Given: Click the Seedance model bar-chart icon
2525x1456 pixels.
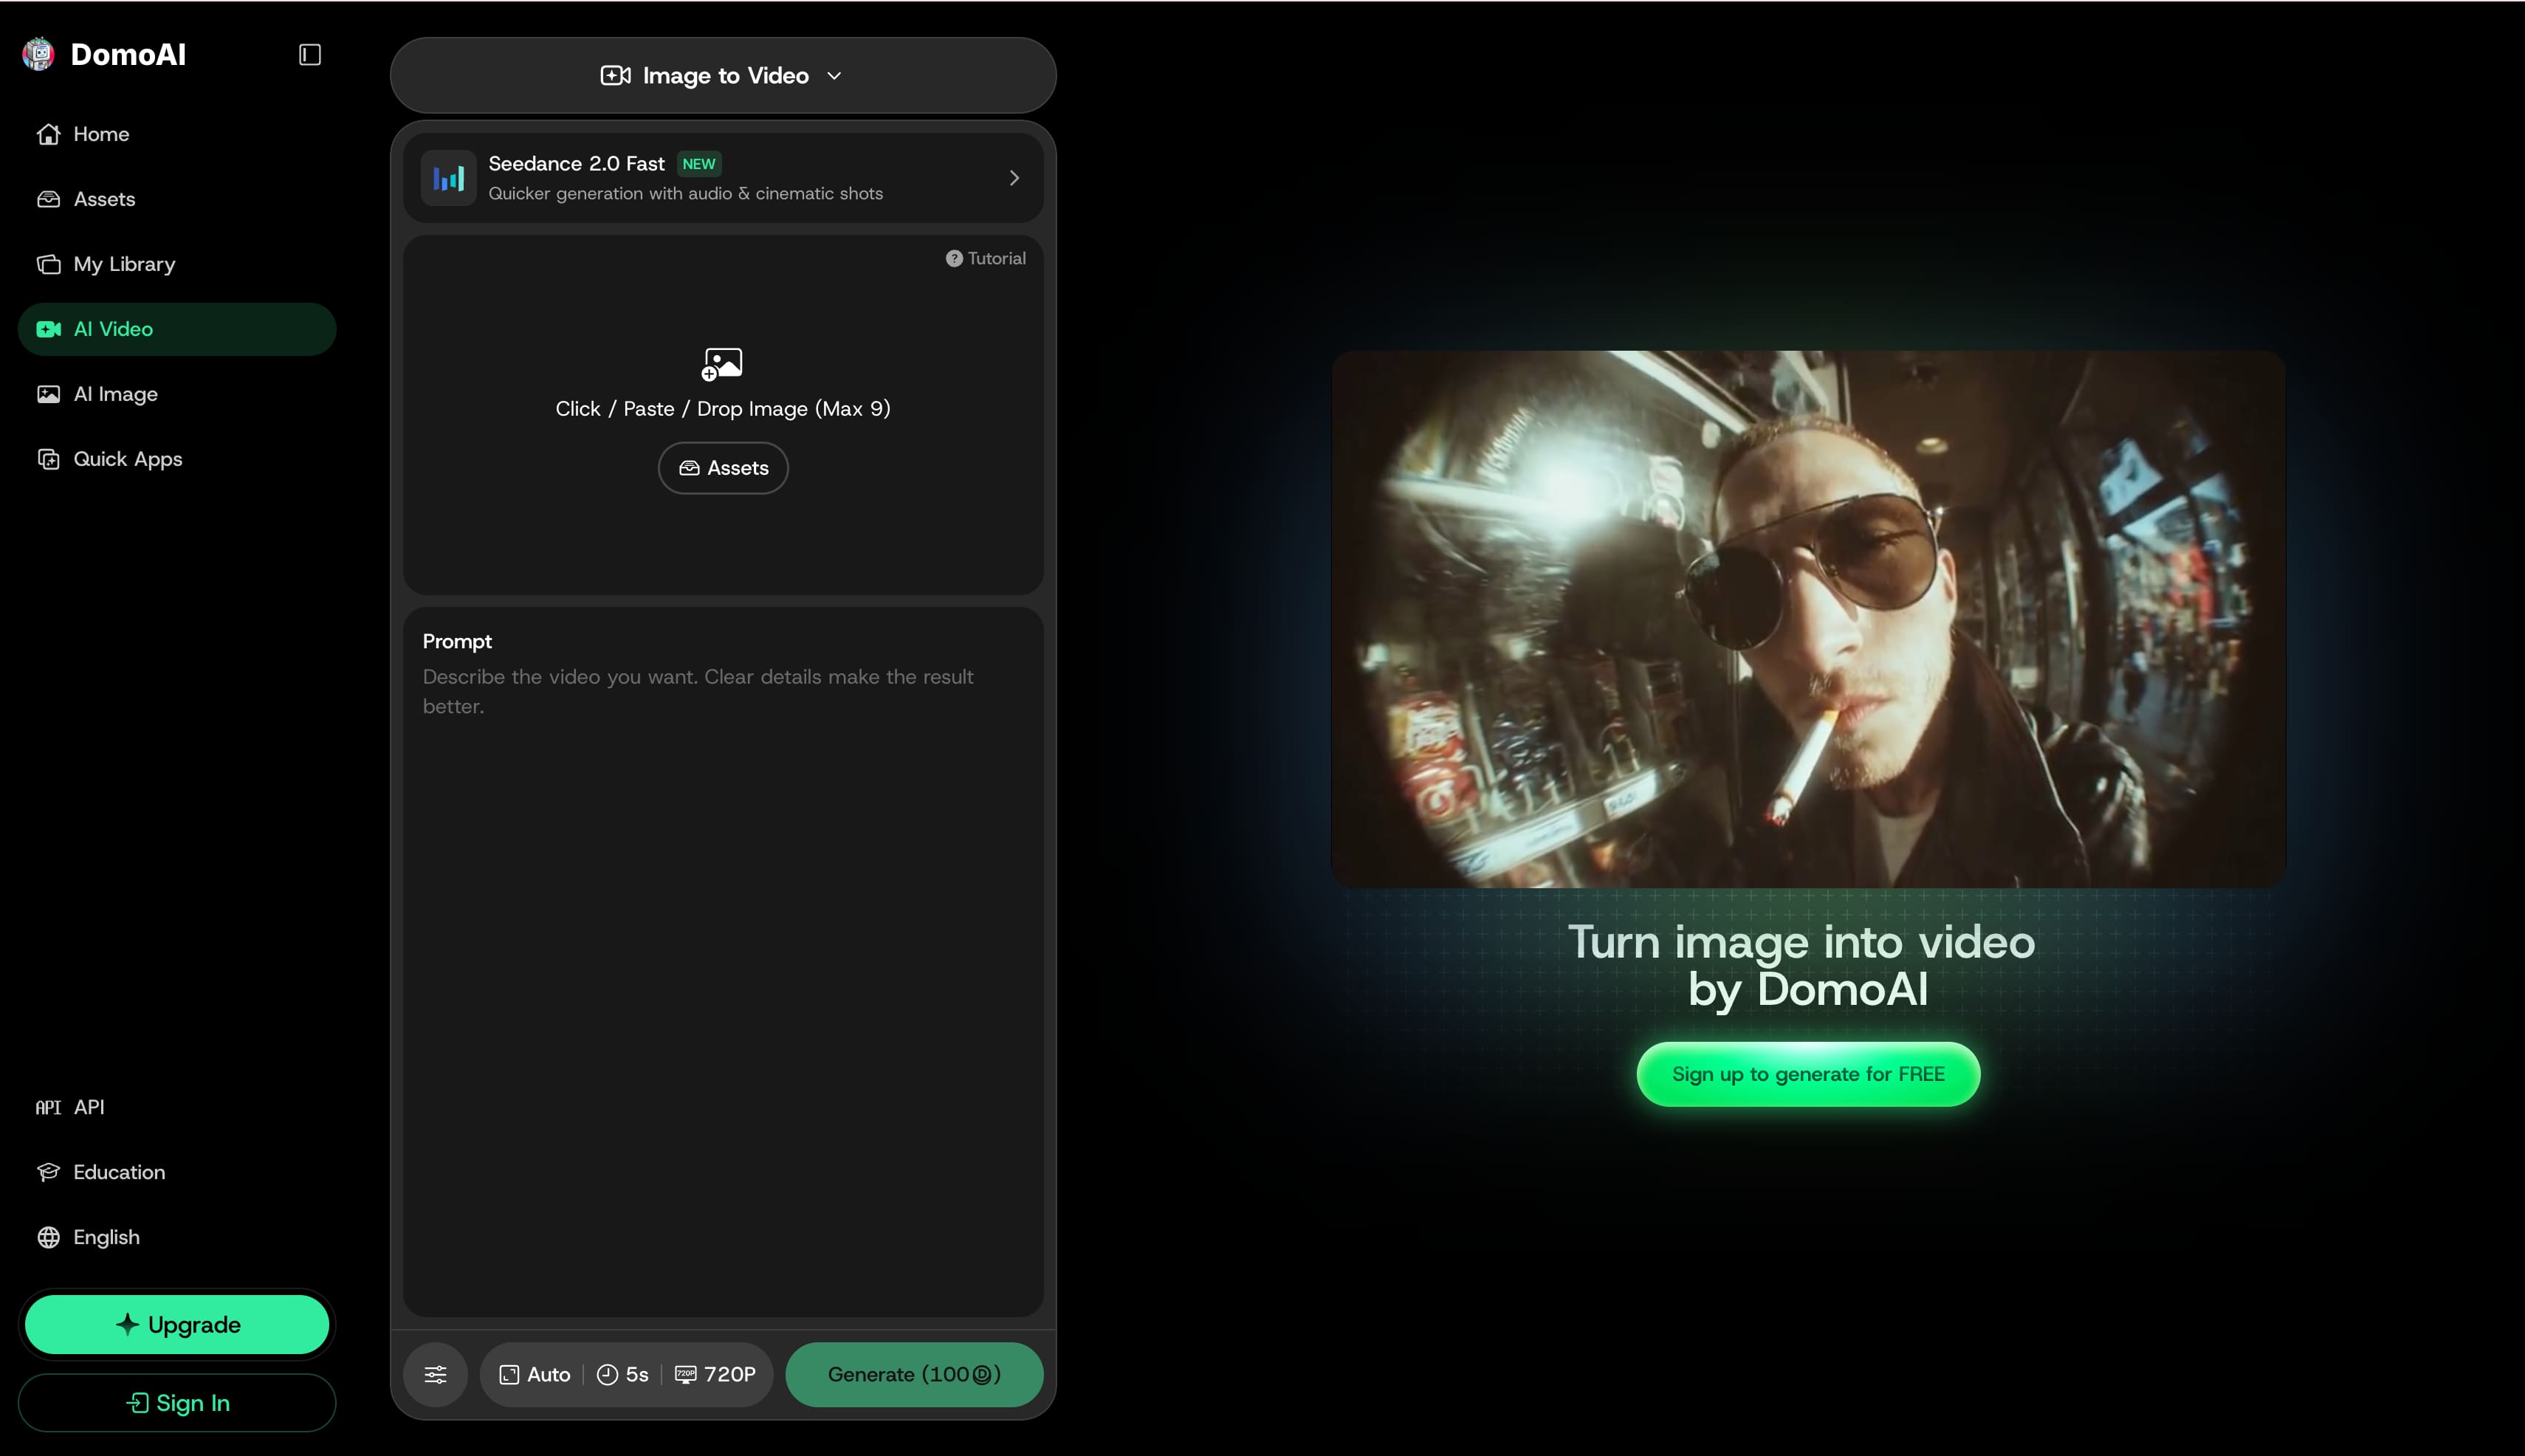Looking at the screenshot, I should (x=448, y=178).
